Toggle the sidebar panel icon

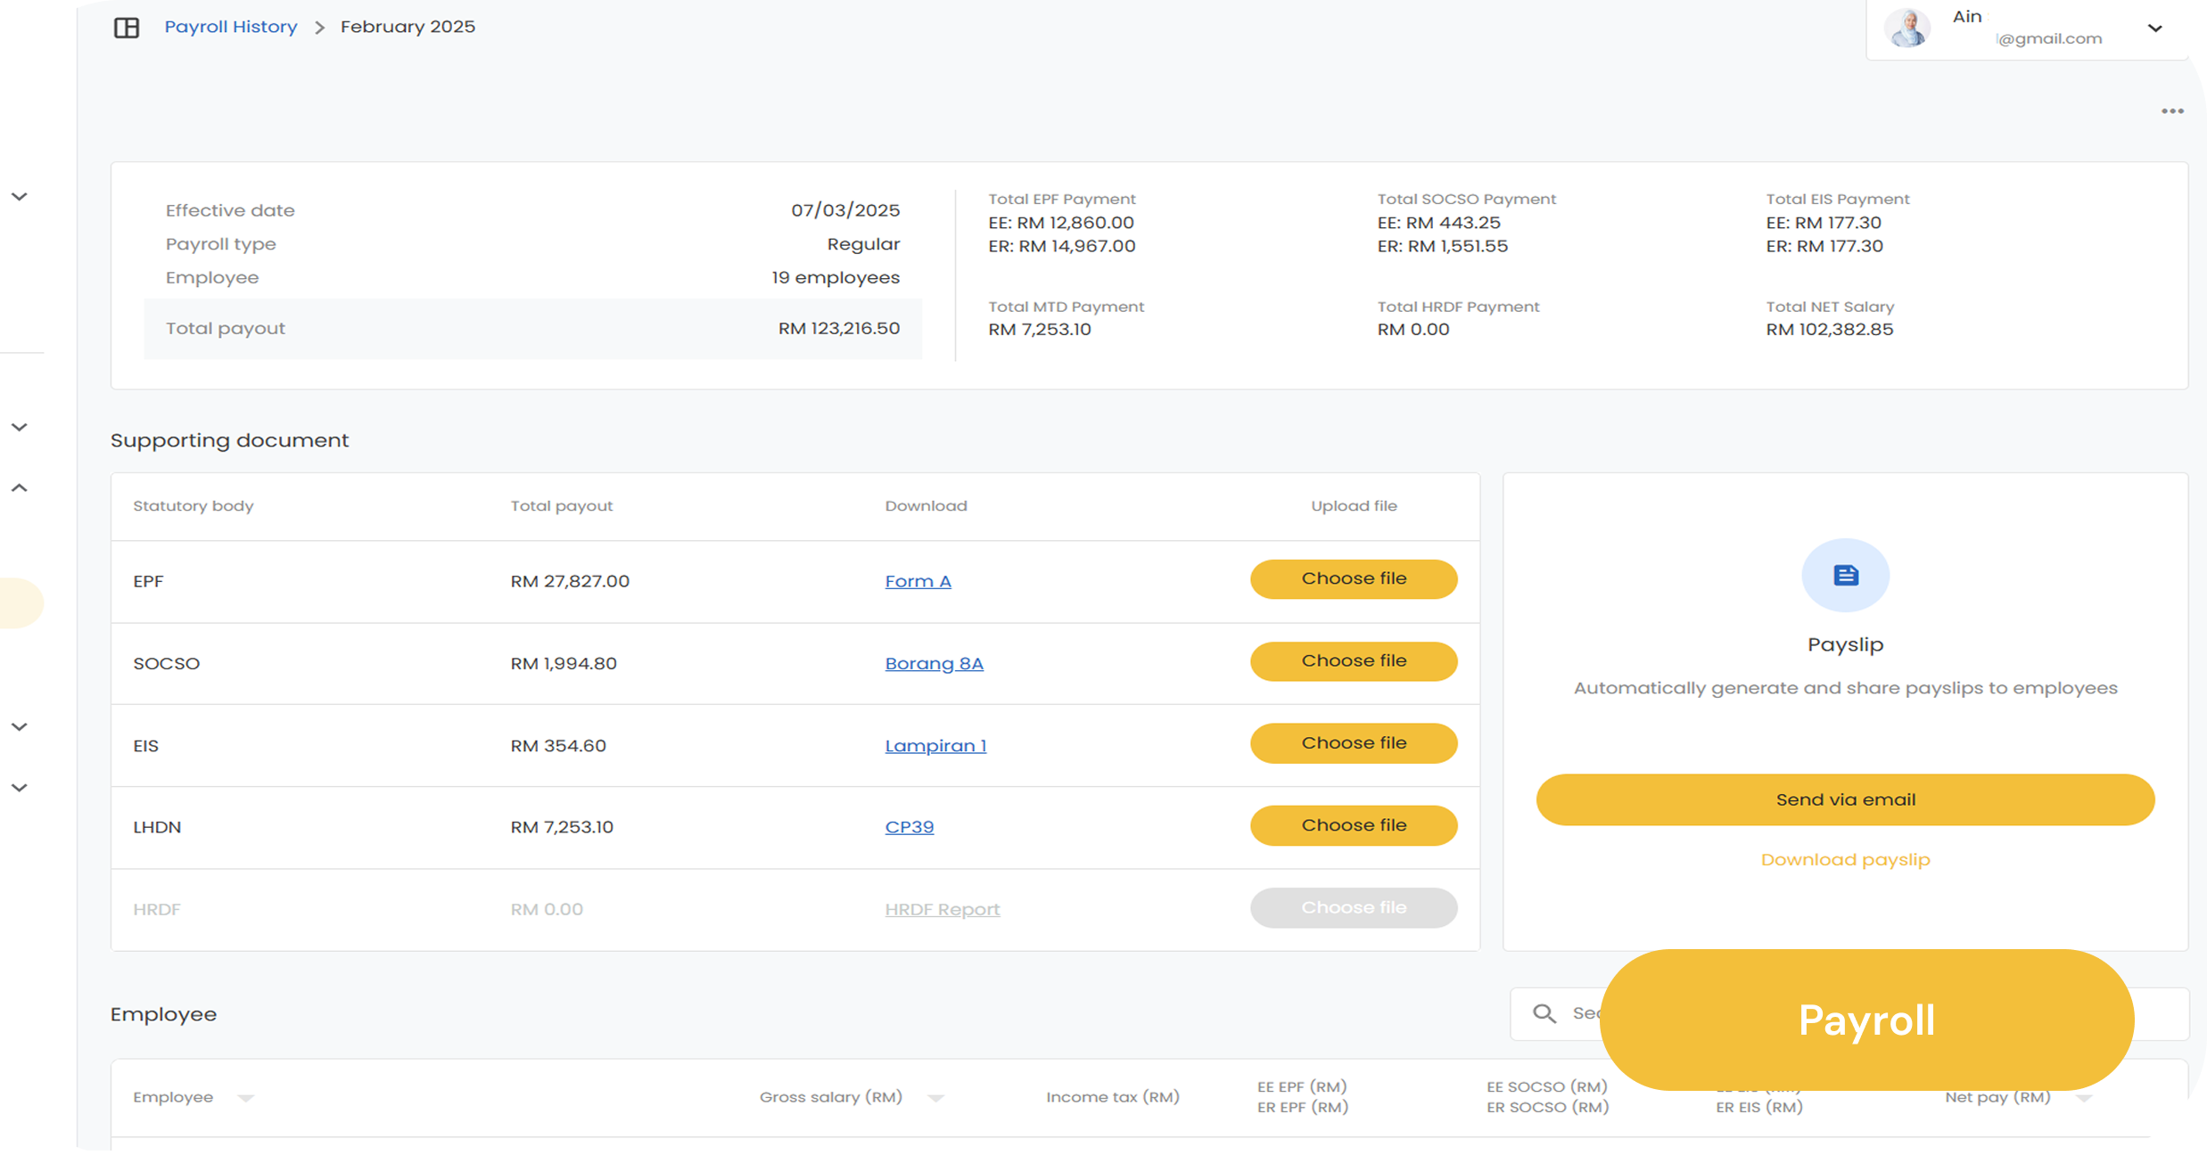click(x=127, y=28)
